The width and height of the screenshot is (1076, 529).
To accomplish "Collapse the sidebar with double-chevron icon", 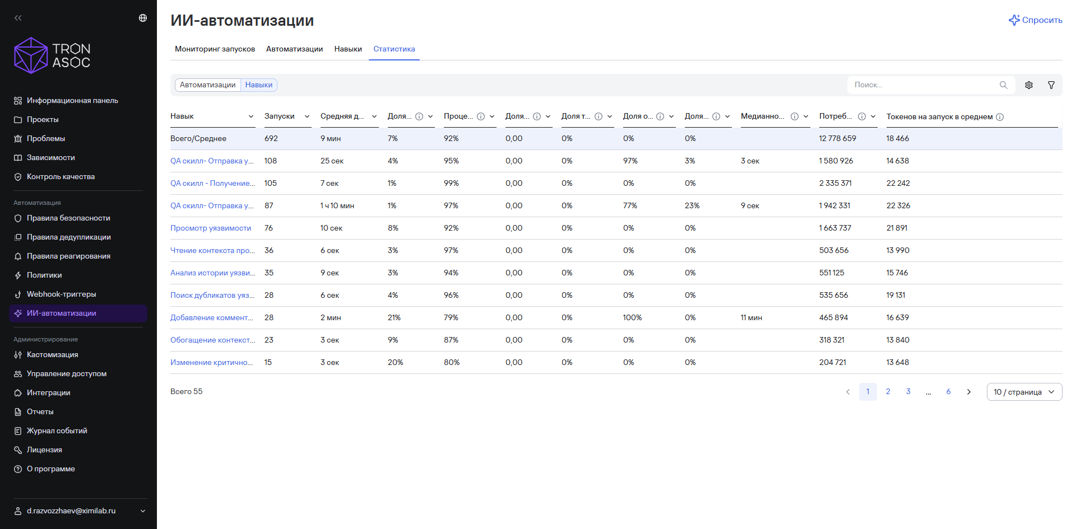I will [18, 18].
